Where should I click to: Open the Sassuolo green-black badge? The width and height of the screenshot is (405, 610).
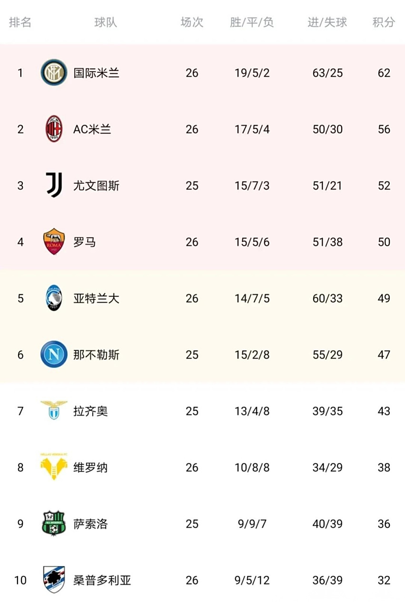pyautogui.click(x=54, y=524)
